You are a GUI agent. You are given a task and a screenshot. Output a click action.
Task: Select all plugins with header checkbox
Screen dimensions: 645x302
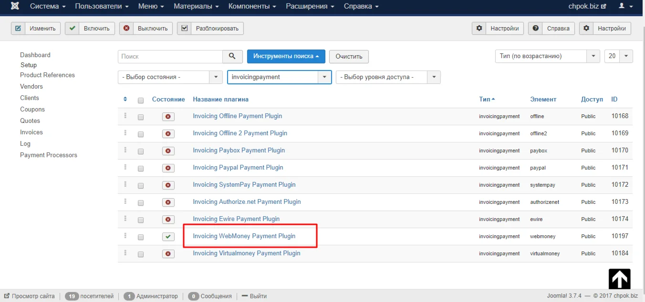click(x=141, y=101)
